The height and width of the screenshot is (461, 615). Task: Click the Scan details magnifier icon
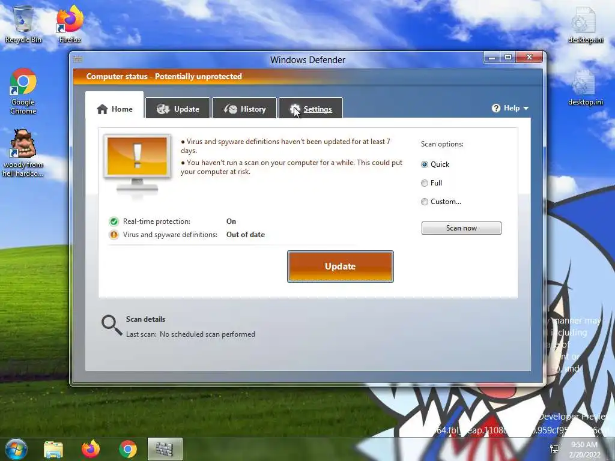pyautogui.click(x=112, y=325)
